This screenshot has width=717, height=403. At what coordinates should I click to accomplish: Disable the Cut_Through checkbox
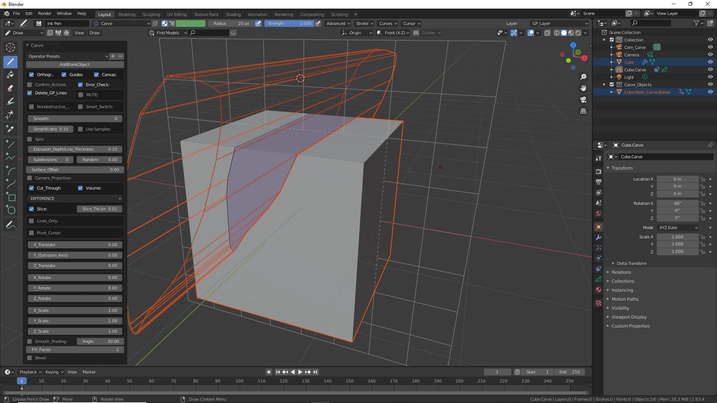pos(31,188)
